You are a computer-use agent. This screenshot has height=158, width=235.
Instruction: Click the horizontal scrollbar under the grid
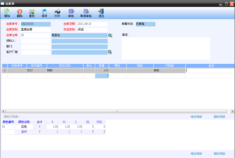117,111
